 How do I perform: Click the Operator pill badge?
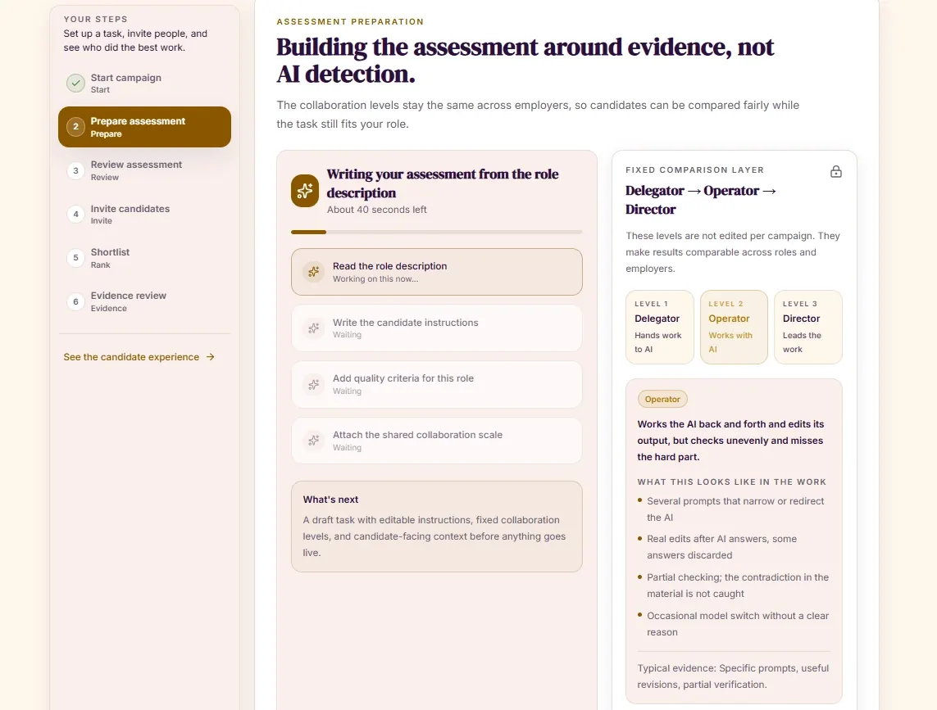point(662,399)
